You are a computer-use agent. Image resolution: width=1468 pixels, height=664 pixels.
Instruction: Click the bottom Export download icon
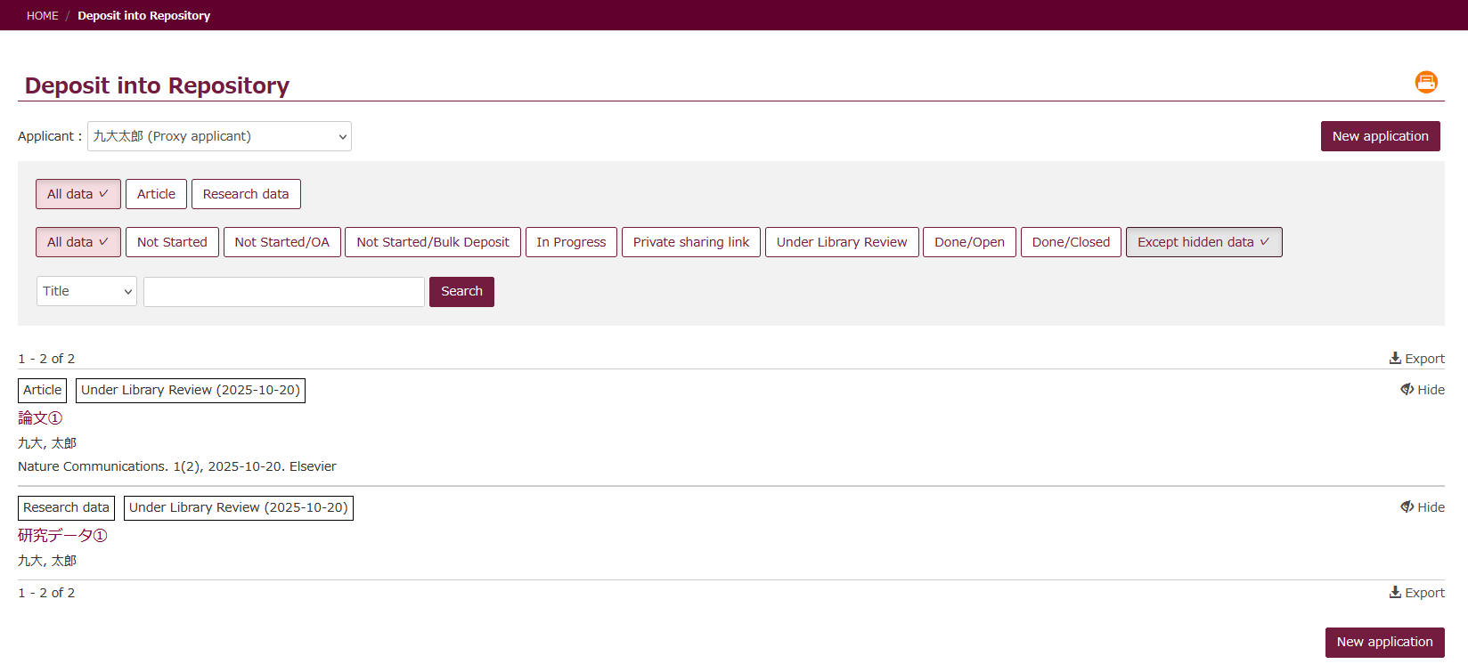(1395, 592)
